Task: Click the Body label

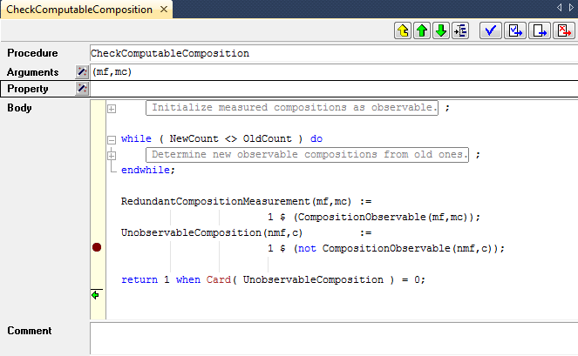Action: (19, 108)
